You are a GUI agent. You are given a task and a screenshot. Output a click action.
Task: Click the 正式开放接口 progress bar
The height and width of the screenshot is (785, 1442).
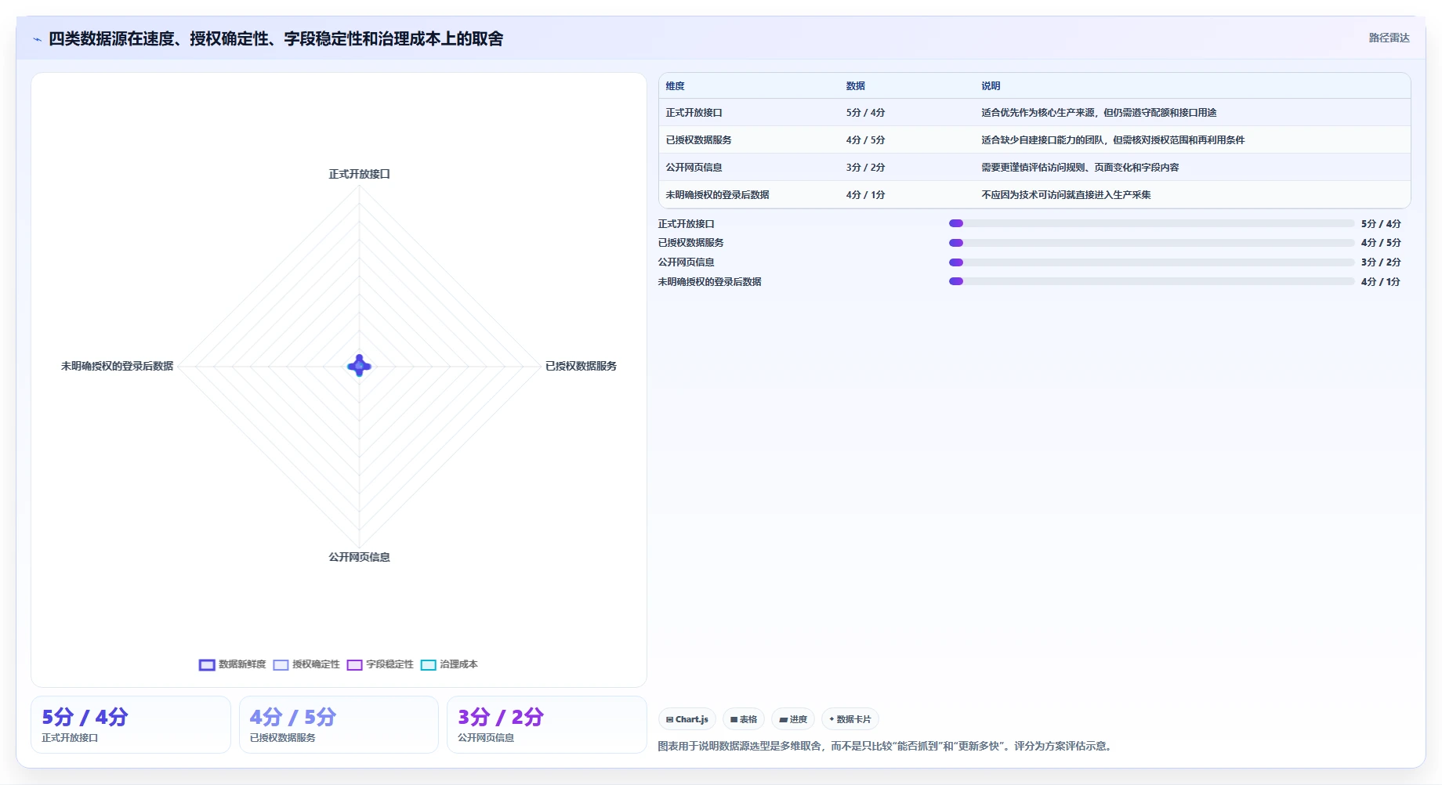[1151, 224]
